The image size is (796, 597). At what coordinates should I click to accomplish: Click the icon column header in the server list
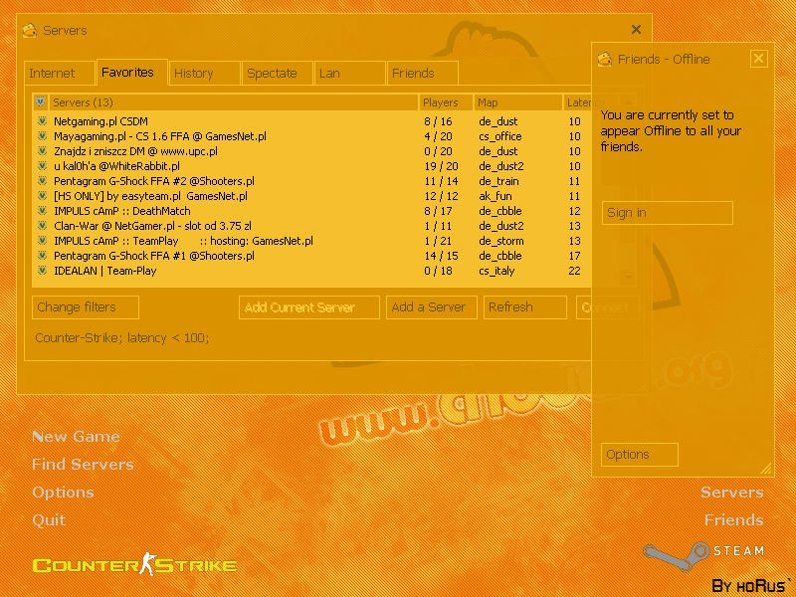[x=40, y=102]
